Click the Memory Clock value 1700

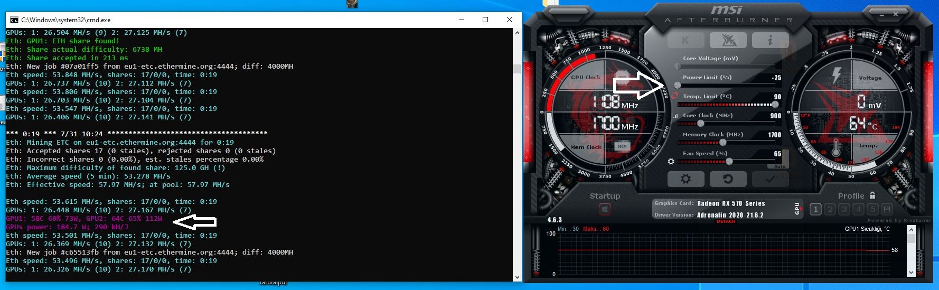pos(774,135)
